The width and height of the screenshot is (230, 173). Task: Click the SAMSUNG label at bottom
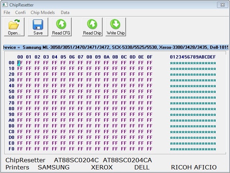[54, 167]
